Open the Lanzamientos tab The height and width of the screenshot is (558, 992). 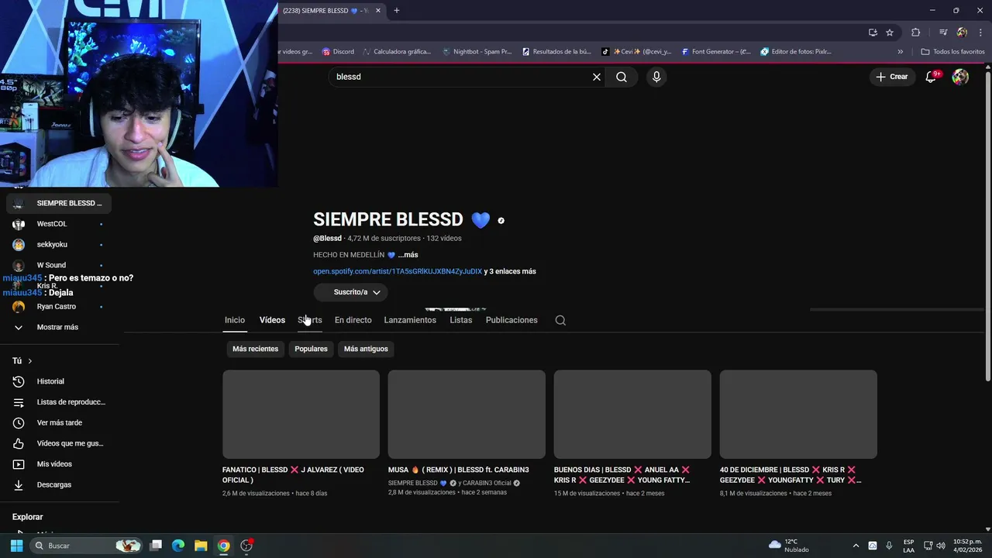pos(410,320)
